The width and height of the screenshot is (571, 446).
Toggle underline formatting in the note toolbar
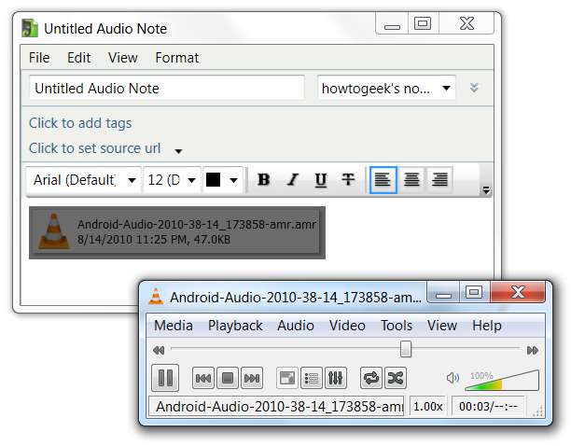click(320, 179)
